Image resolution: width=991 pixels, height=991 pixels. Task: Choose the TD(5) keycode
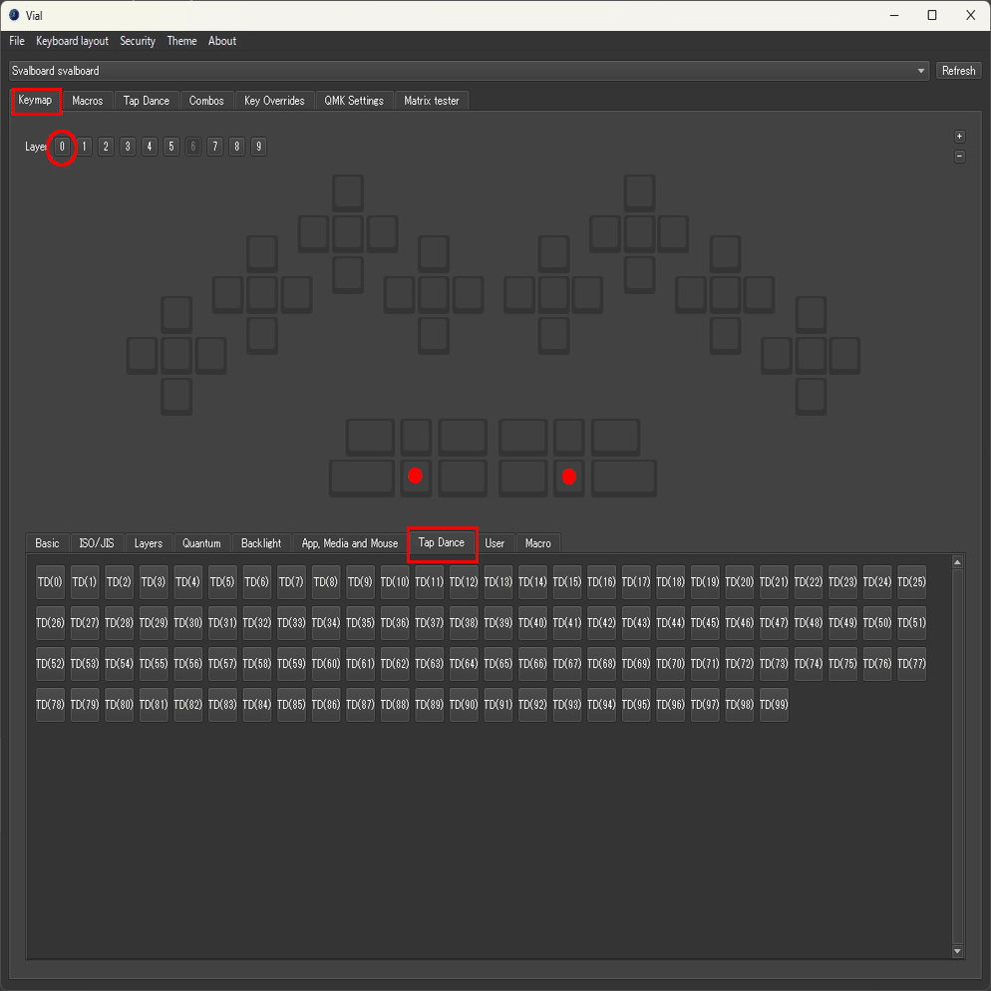click(222, 582)
